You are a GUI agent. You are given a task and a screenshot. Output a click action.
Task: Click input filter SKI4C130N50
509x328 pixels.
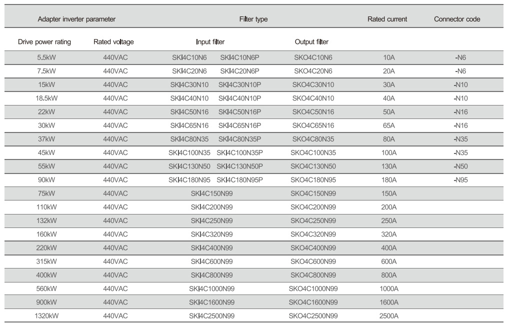[189, 166]
